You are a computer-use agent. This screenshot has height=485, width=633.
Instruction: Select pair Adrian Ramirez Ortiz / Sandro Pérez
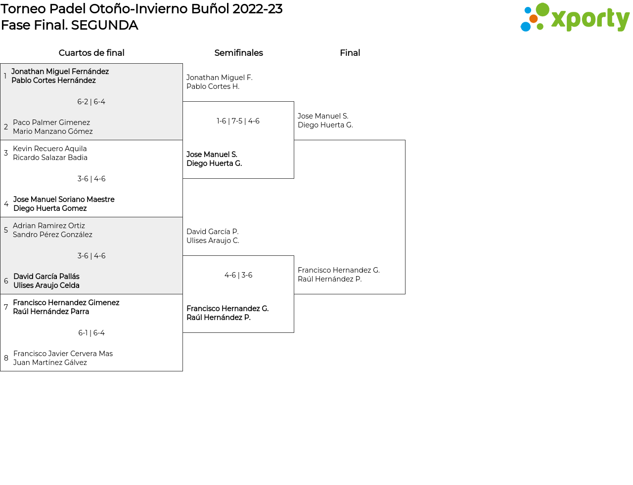click(52, 230)
